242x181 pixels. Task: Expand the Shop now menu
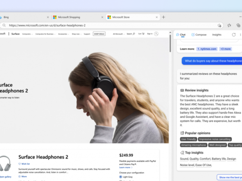pyautogui.click(x=77, y=34)
